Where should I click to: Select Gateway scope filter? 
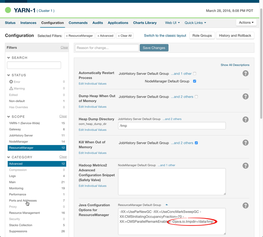pyautogui.click(x=37, y=129)
